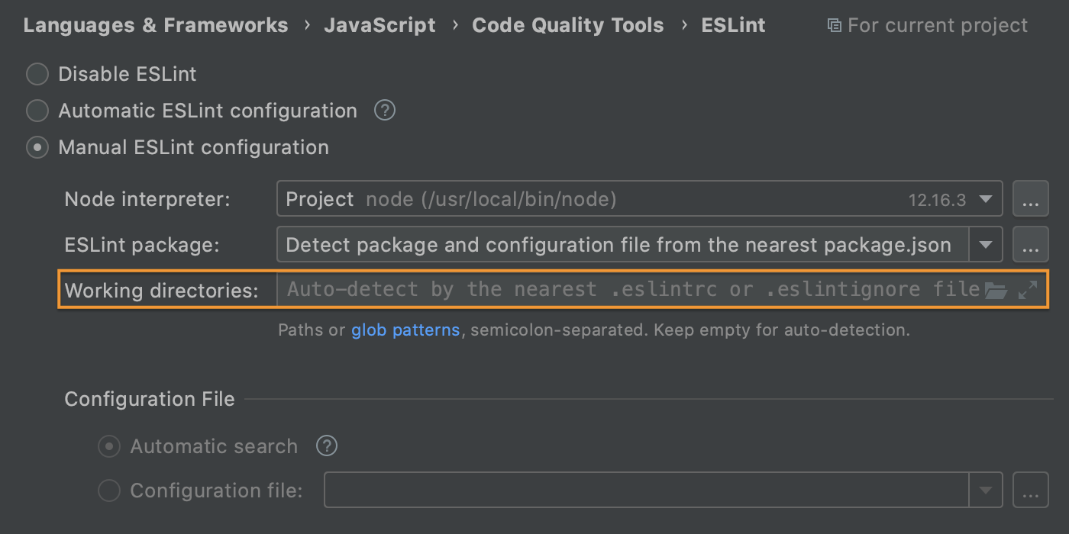Click the For current project label

coord(938,26)
